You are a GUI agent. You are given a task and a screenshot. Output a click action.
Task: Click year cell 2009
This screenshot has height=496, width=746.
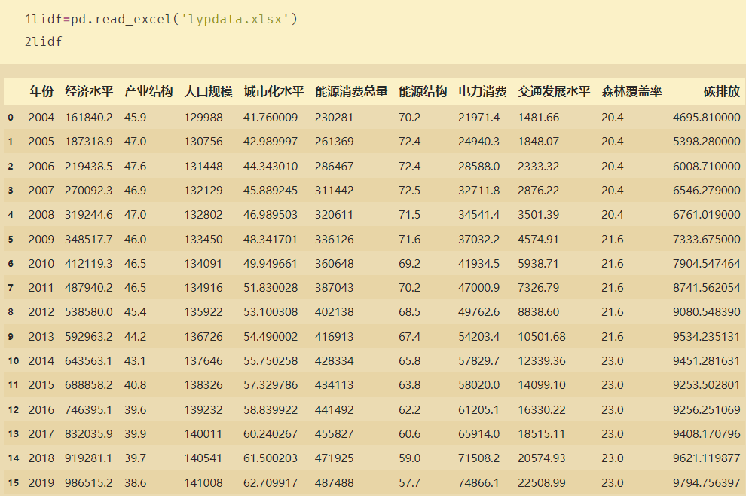(x=41, y=240)
